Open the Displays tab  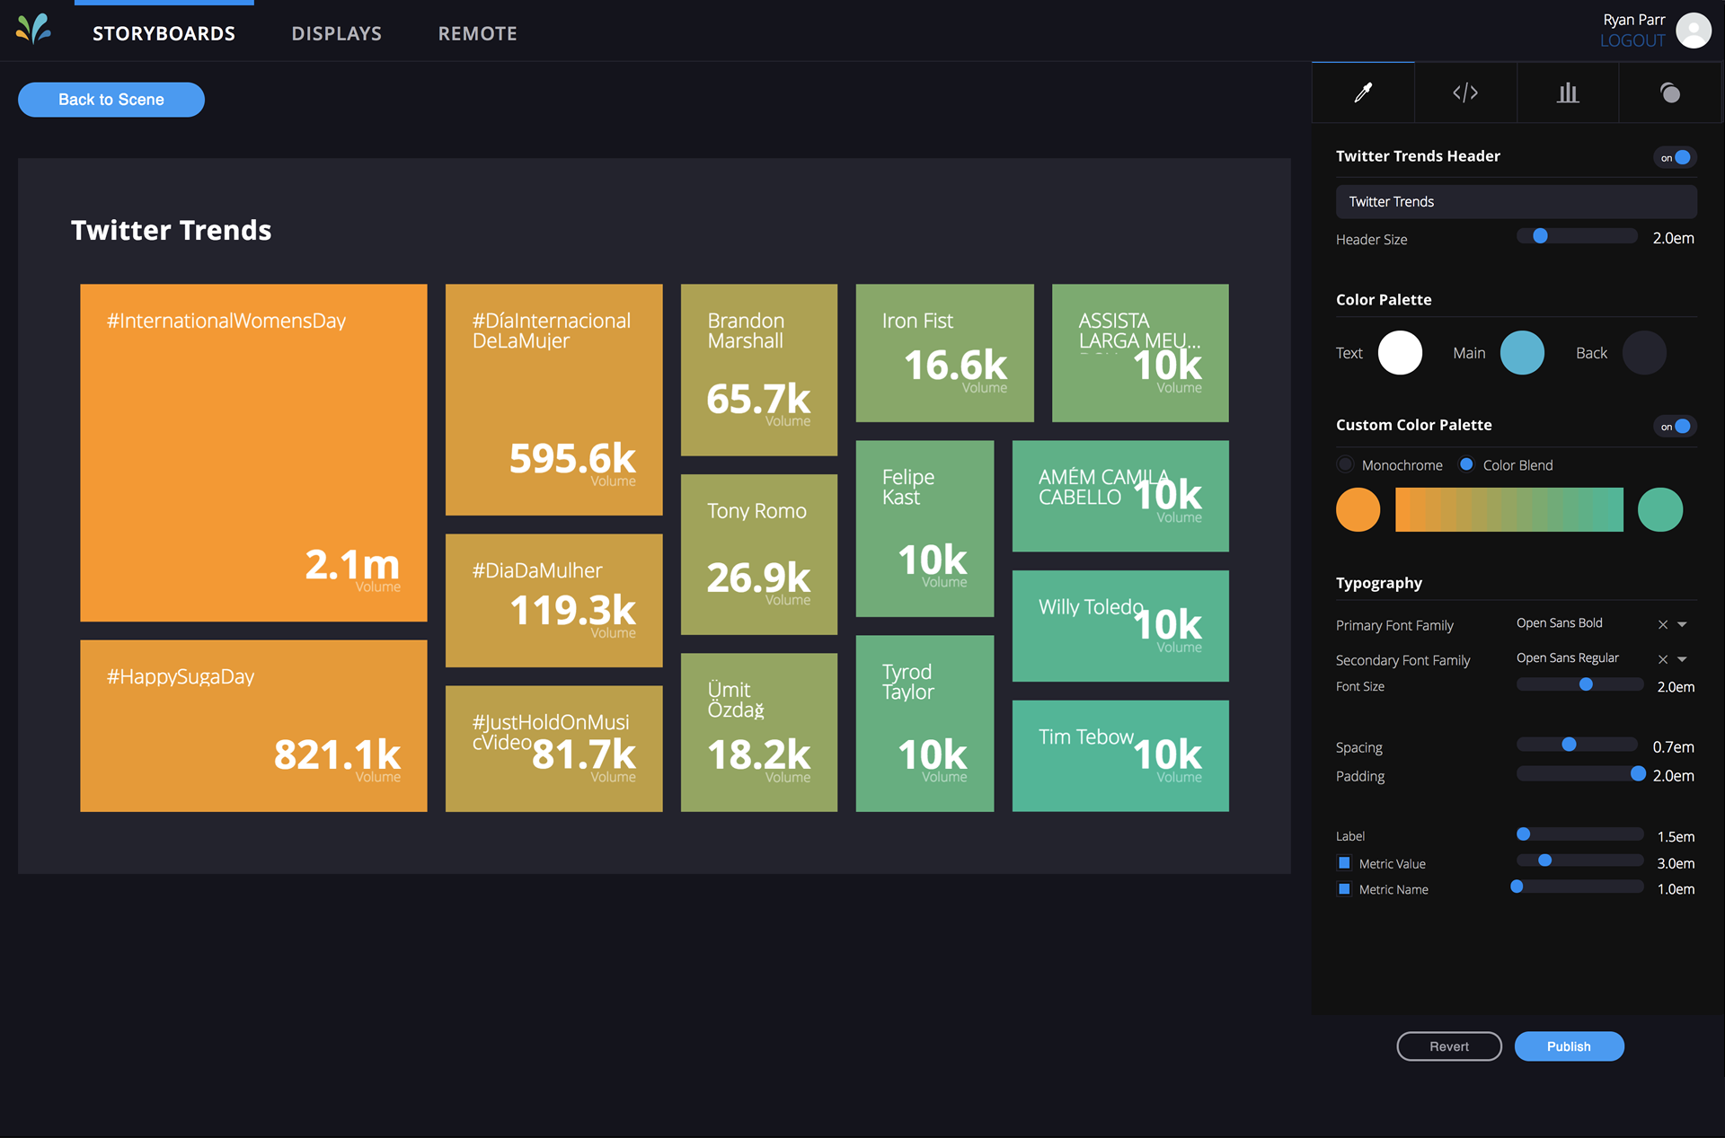[x=337, y=33]
